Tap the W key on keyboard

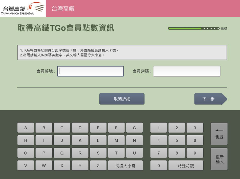[44, 165]
